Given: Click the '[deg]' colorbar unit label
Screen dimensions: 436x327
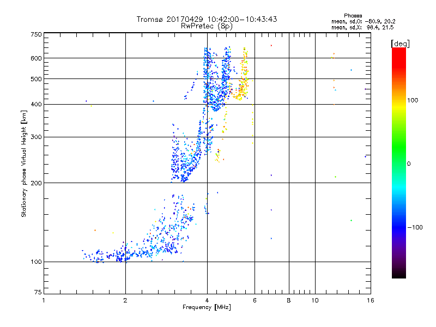Looking at the screenshot, I should pos(400,44).
